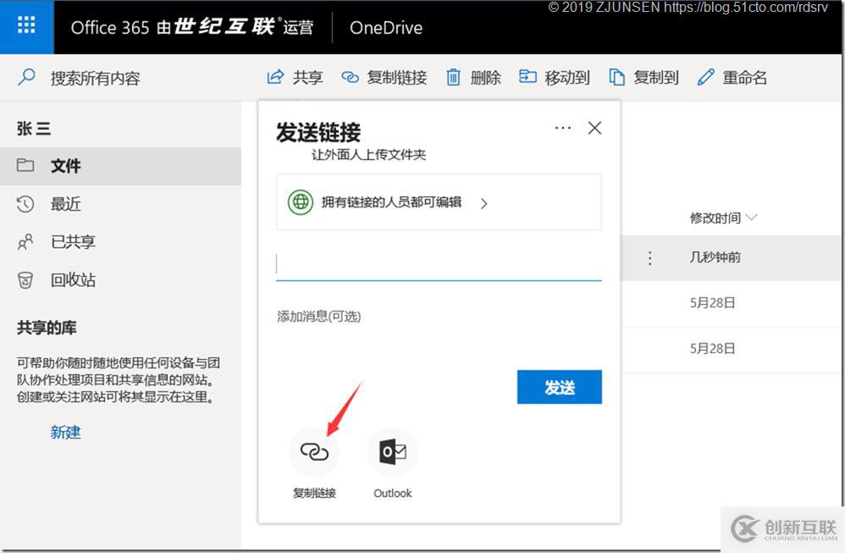This screenshot has width=845, height=553.
Task: Click the recipient name input field
Action: (x=439, y=264)
